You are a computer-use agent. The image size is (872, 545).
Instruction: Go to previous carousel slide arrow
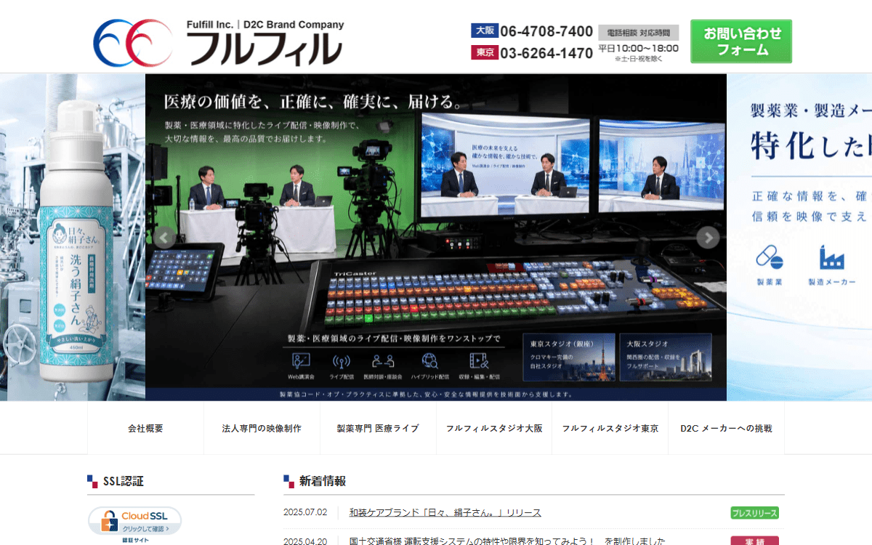click(165, 238)
